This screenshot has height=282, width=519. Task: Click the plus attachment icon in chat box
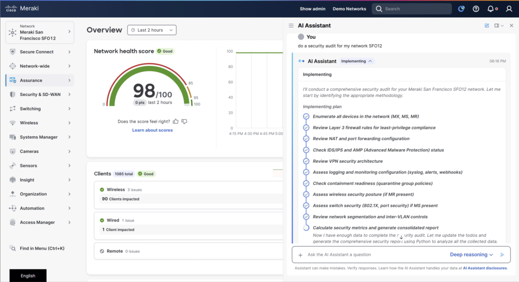coord(300,255)
